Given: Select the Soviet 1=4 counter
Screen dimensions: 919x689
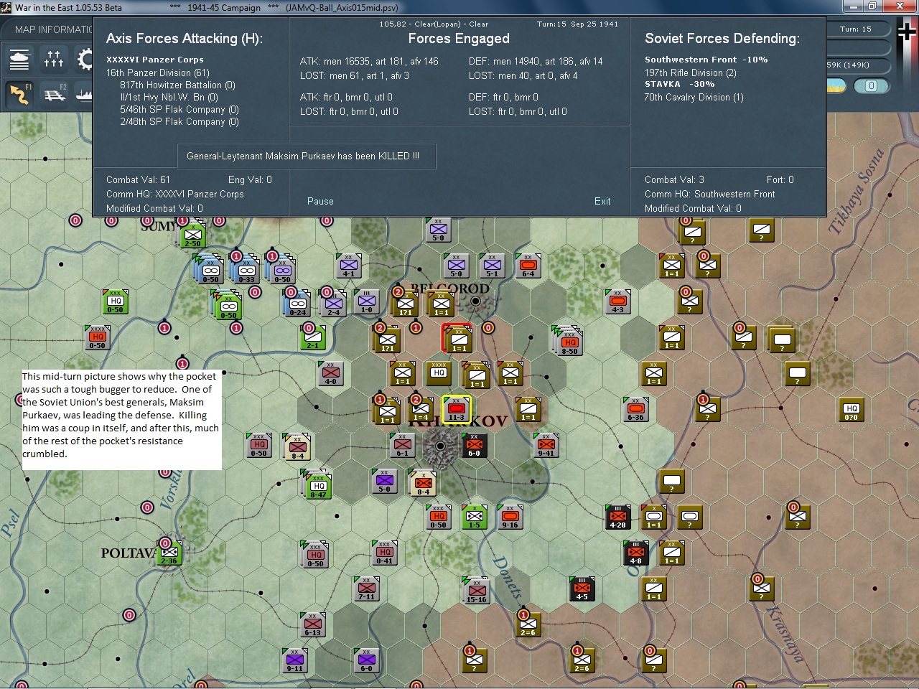Looking at the screenshot, I should coord(421,409).
